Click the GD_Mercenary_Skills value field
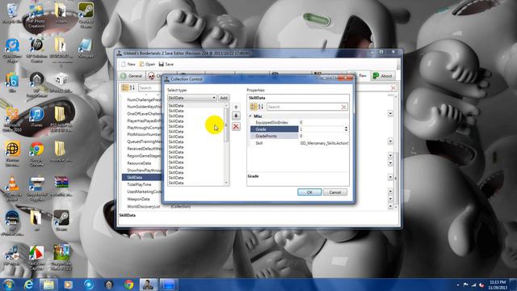The width and height of the screenshot is (517, 291). point(324,143)
